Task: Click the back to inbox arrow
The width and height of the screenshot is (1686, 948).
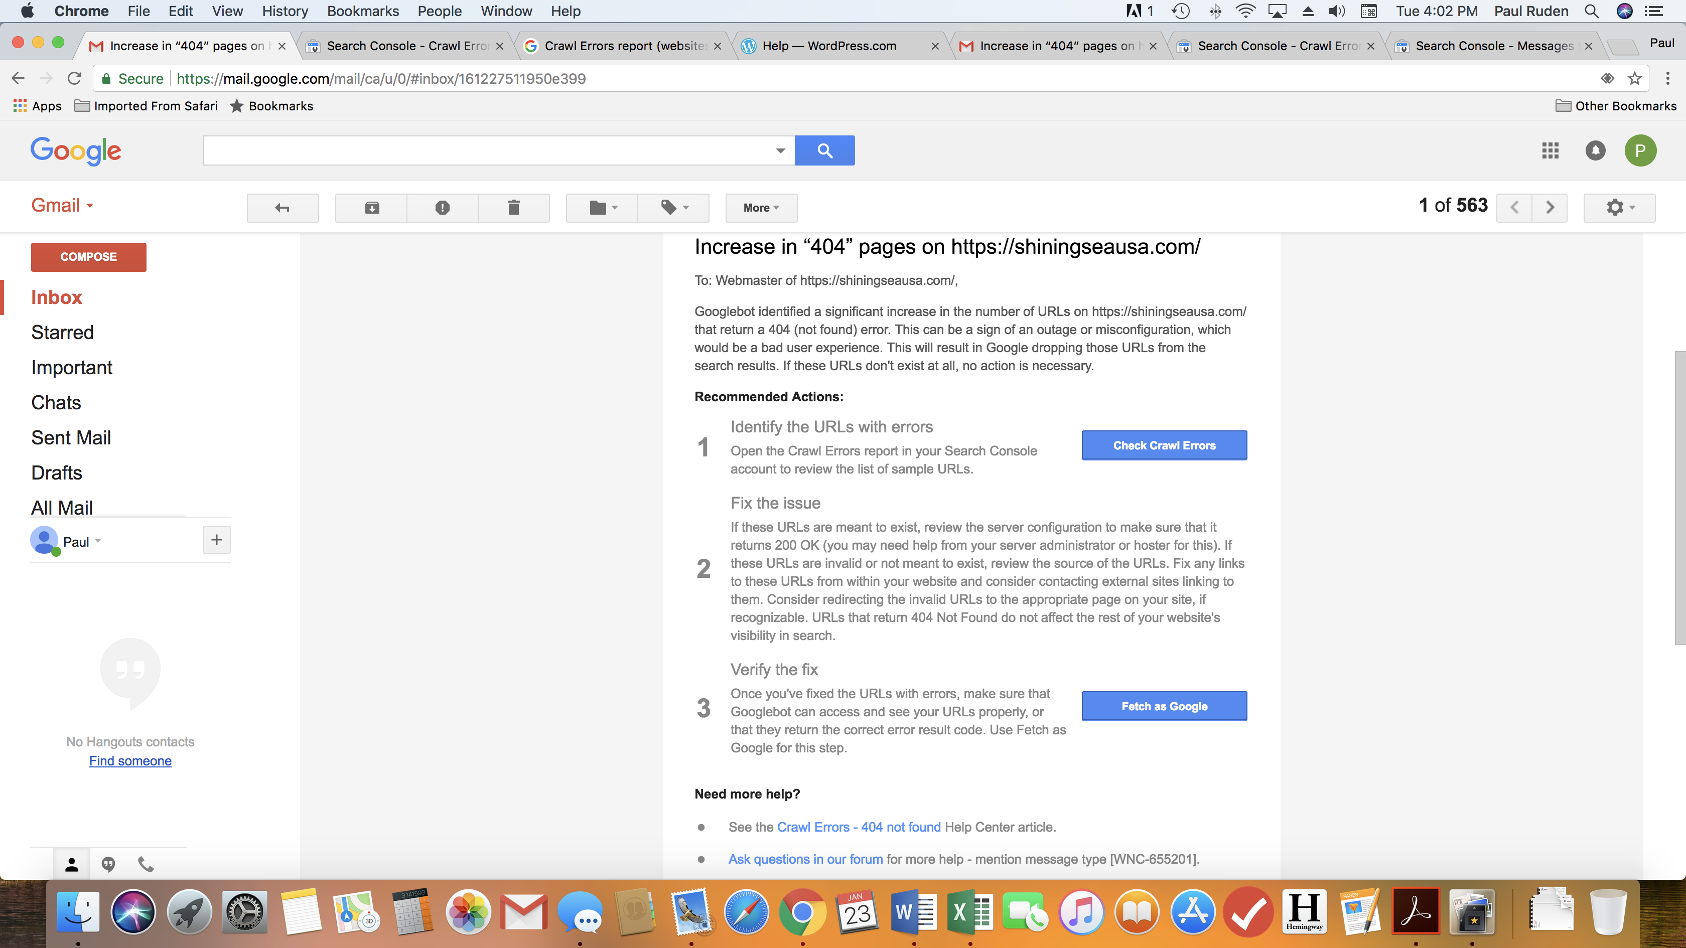Action: (282, 208)
